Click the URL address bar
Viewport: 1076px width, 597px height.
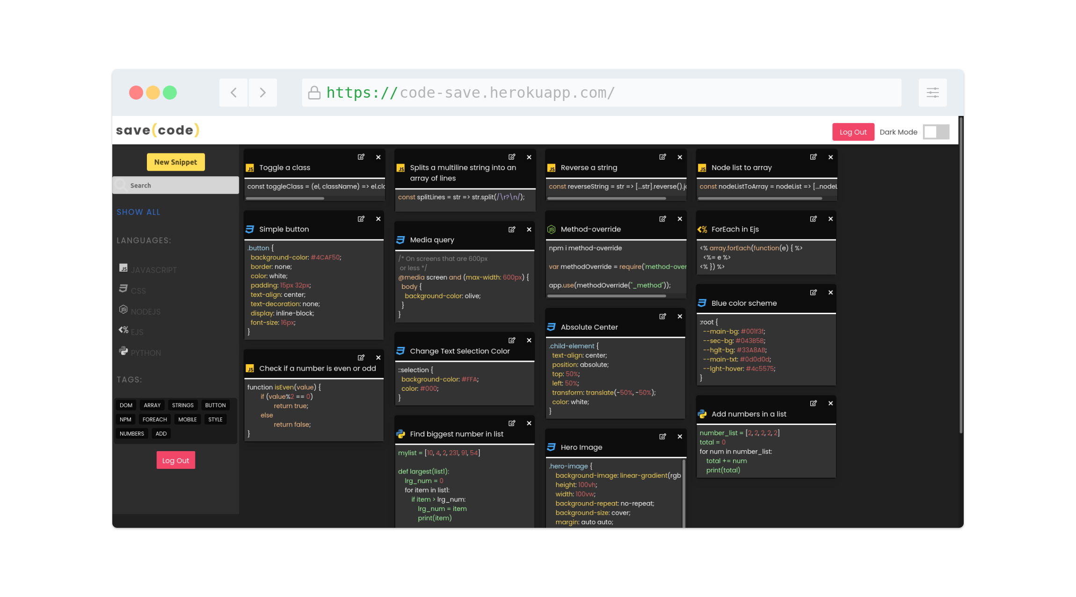coord(602,93)
